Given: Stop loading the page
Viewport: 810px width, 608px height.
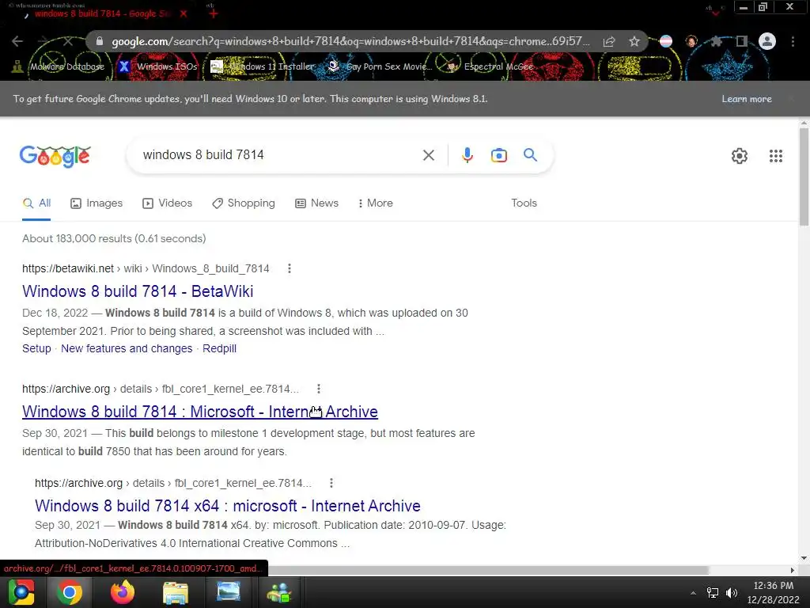Looking at the screenshot, I should pos(68,41).
